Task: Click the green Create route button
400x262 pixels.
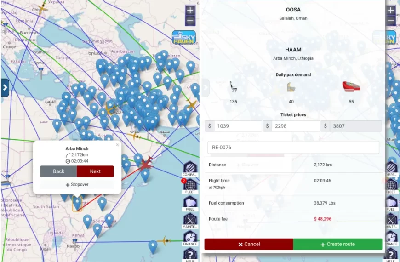Action: (x=337, y=244)
